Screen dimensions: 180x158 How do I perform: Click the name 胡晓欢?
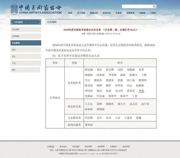(110, 104)
